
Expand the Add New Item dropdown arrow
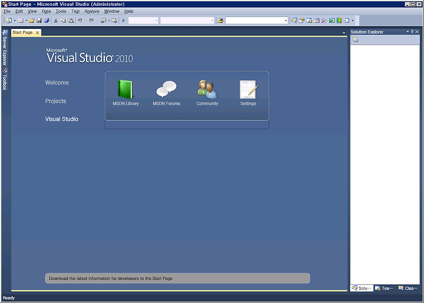click(26, 21)
